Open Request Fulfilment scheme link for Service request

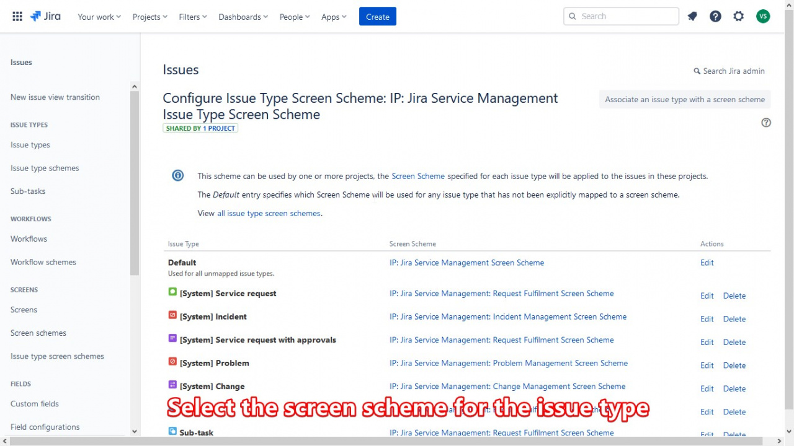tap(502, 294)
